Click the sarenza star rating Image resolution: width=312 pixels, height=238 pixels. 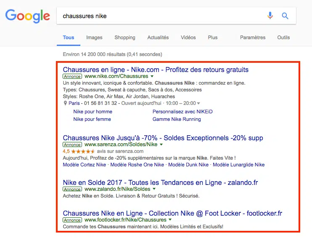[83, 151]
